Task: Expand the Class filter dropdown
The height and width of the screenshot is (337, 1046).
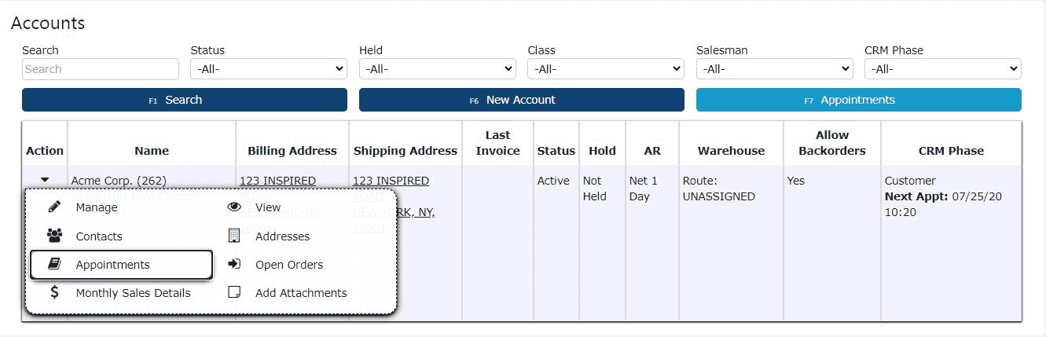Action: (606, 69)
